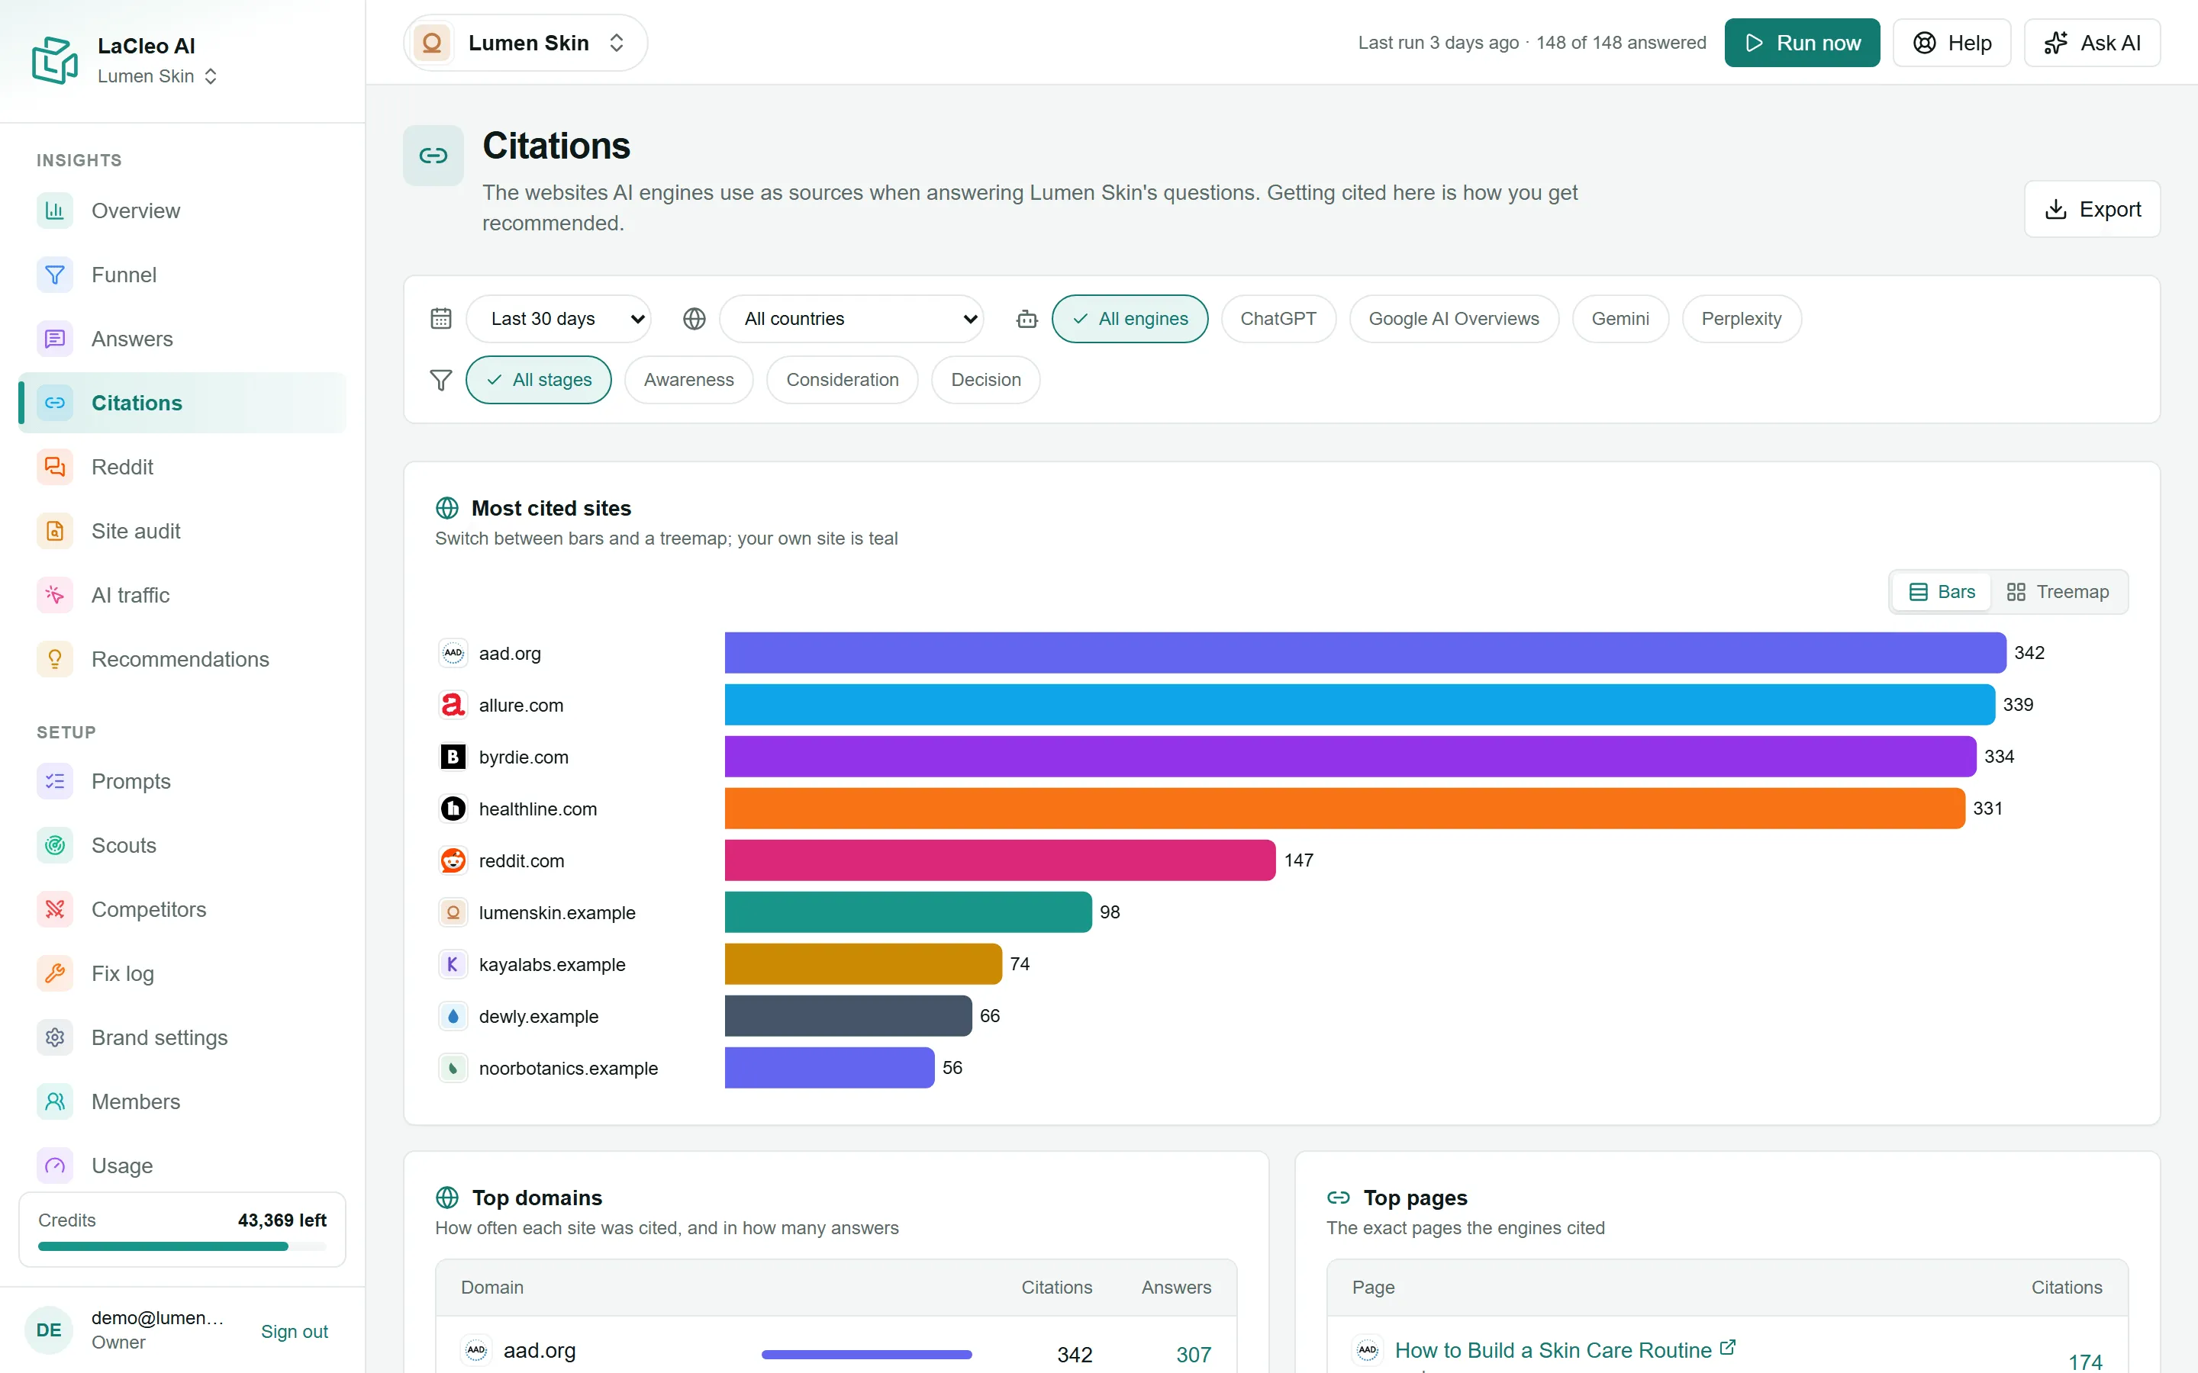The width and height of the screenshot is (2198, 1373).
Task: Filter by Perplexity engine
Action: pyautogui.click(x=1741, y=319)
